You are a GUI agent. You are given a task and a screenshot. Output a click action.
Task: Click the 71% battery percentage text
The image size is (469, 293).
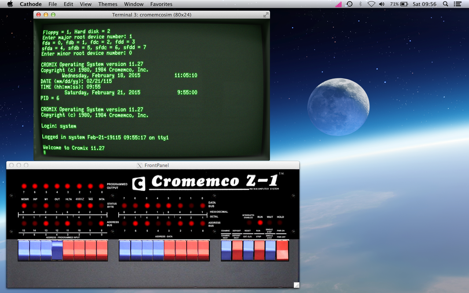(x=394, y=4)
